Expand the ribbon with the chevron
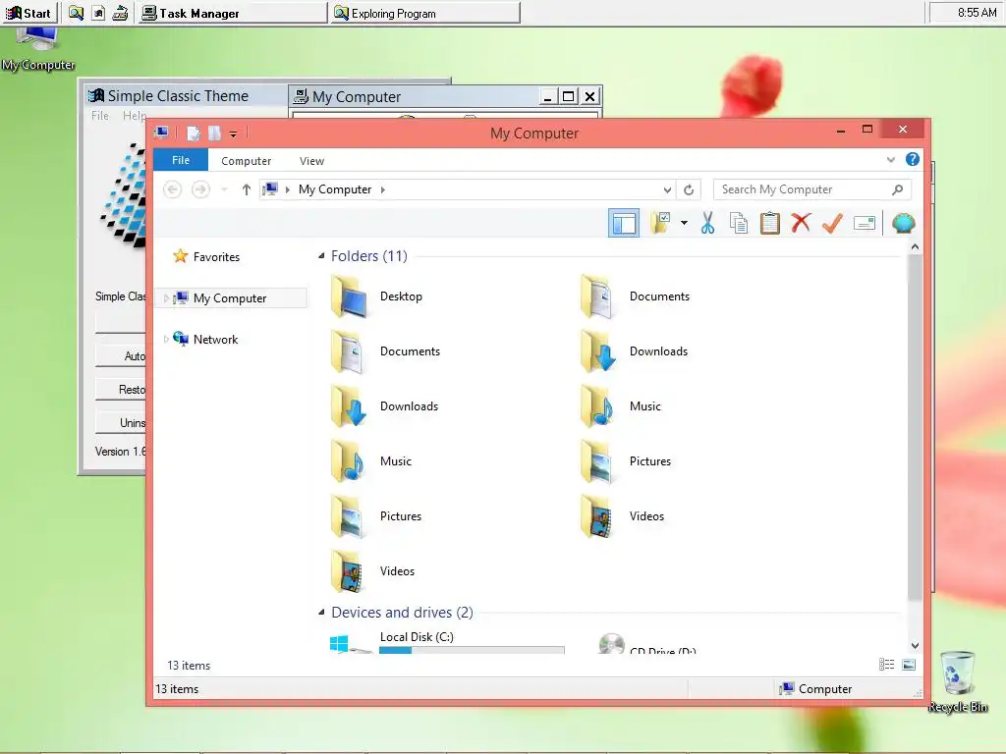 coord(890,160)
